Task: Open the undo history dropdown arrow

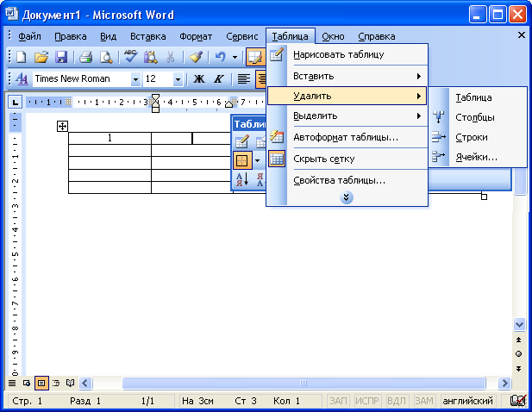Action: tap(235, 57)
